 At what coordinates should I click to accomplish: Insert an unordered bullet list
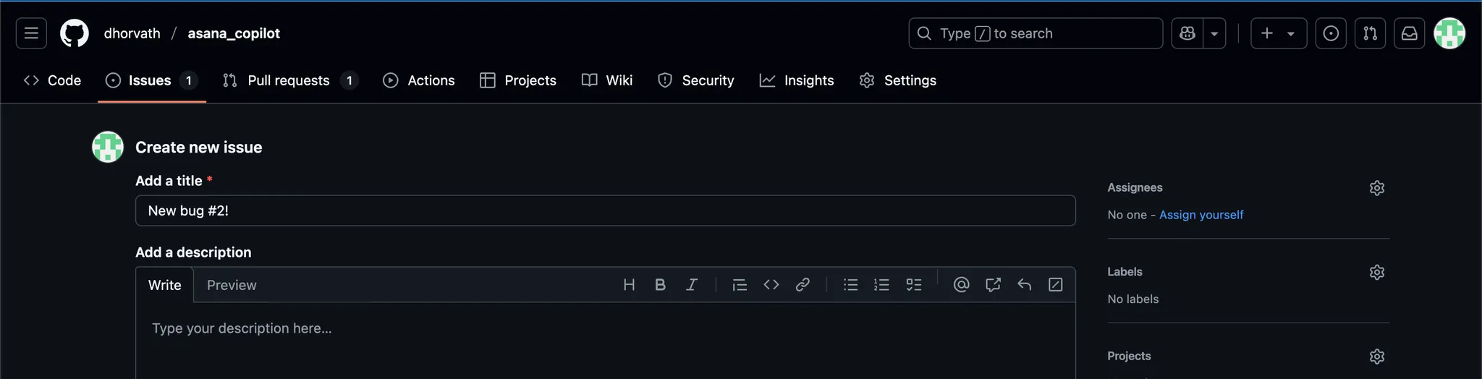pyautogui.click(x=850, y=285)
